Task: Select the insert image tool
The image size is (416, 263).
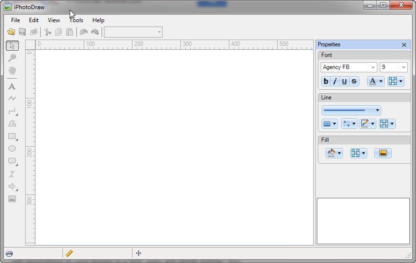Action: point(12,199)
